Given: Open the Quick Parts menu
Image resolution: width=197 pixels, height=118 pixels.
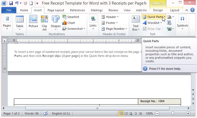Looking at the screenshot, I should tap(154, 17).
